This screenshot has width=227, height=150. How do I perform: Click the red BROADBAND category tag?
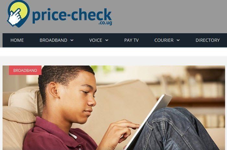tap(25, 70)
